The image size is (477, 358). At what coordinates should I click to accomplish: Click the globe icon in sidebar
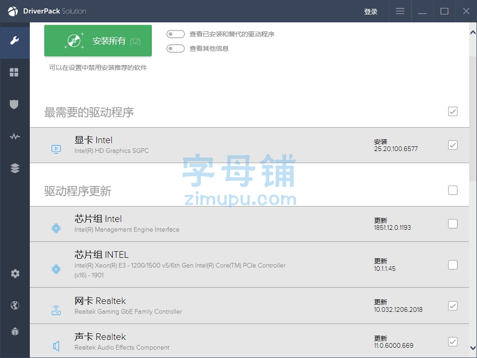pos(14,305)
